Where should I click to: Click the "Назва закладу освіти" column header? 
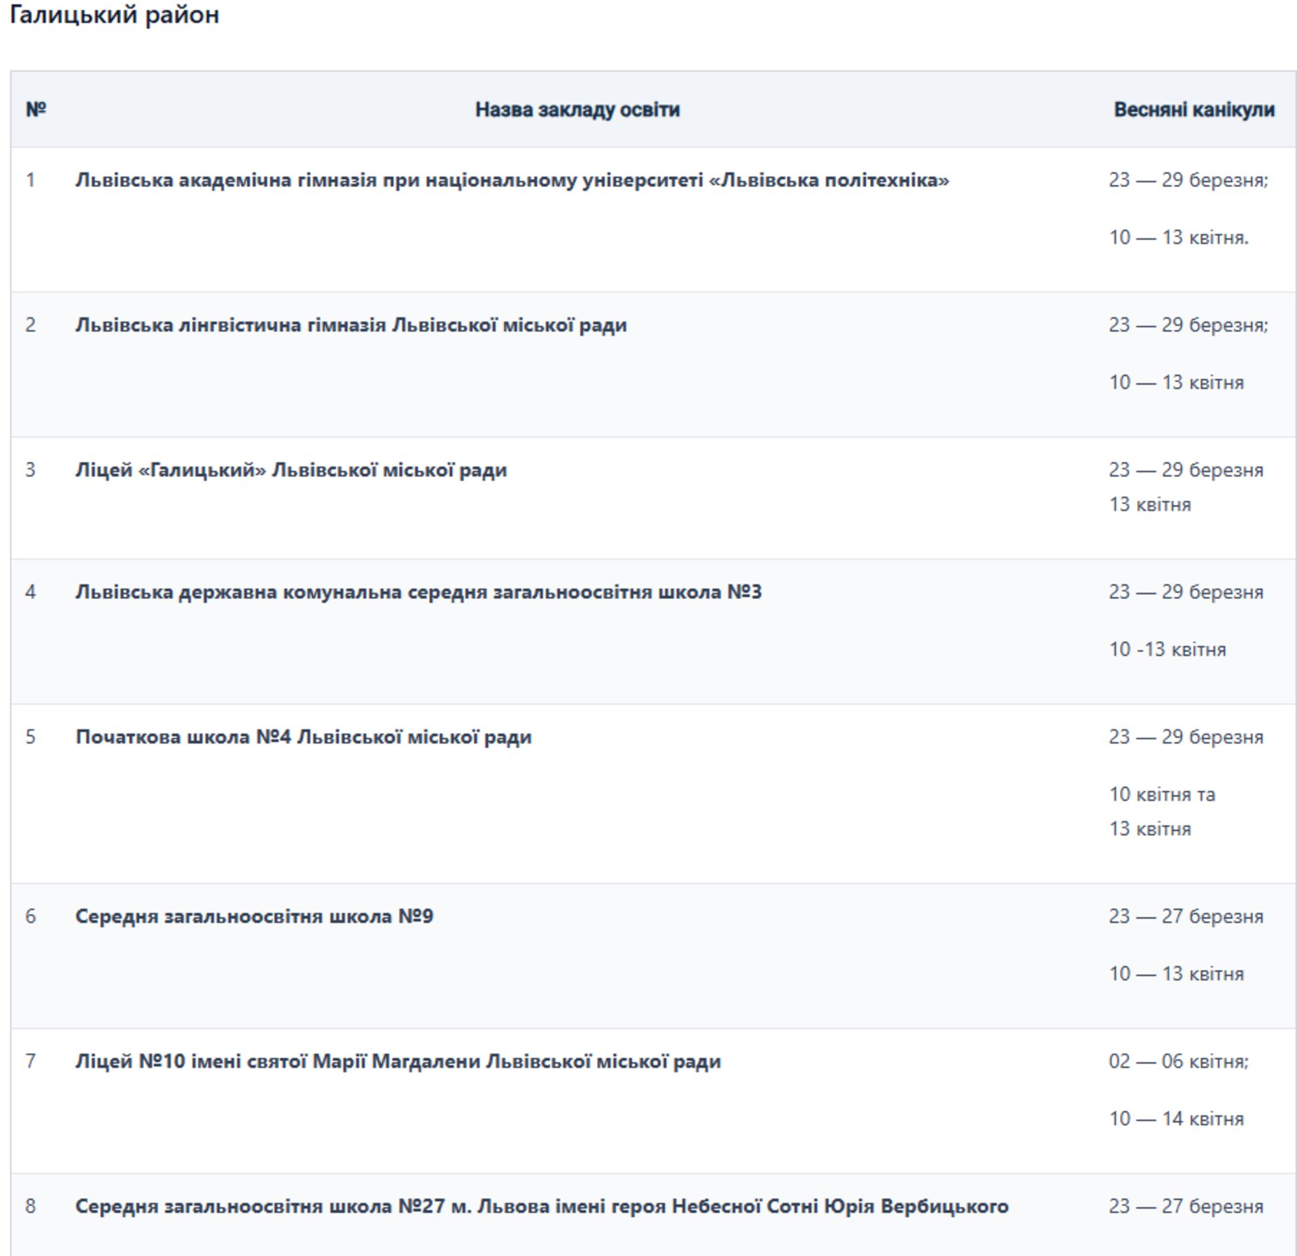point(577,109)
